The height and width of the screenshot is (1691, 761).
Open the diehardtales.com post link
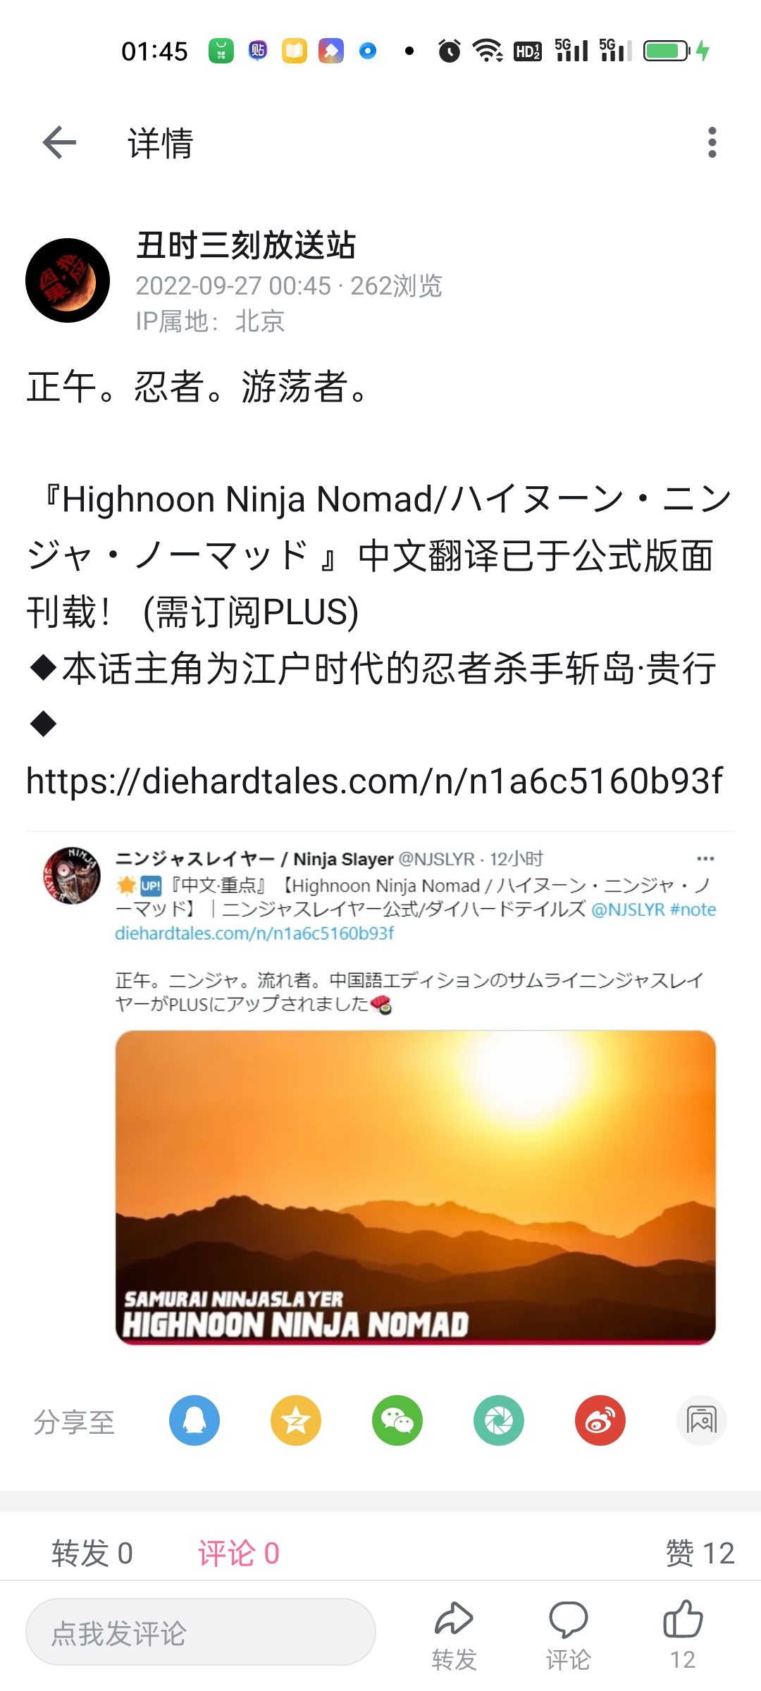374,781
